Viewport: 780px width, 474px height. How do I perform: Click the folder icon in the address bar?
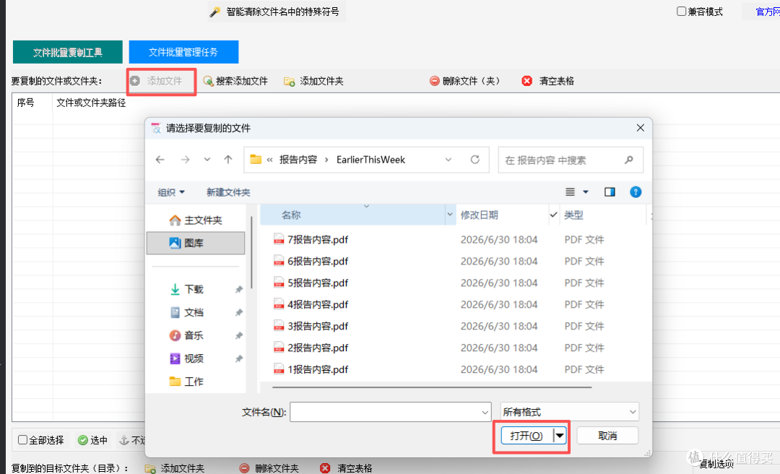[x=256, y=160]
